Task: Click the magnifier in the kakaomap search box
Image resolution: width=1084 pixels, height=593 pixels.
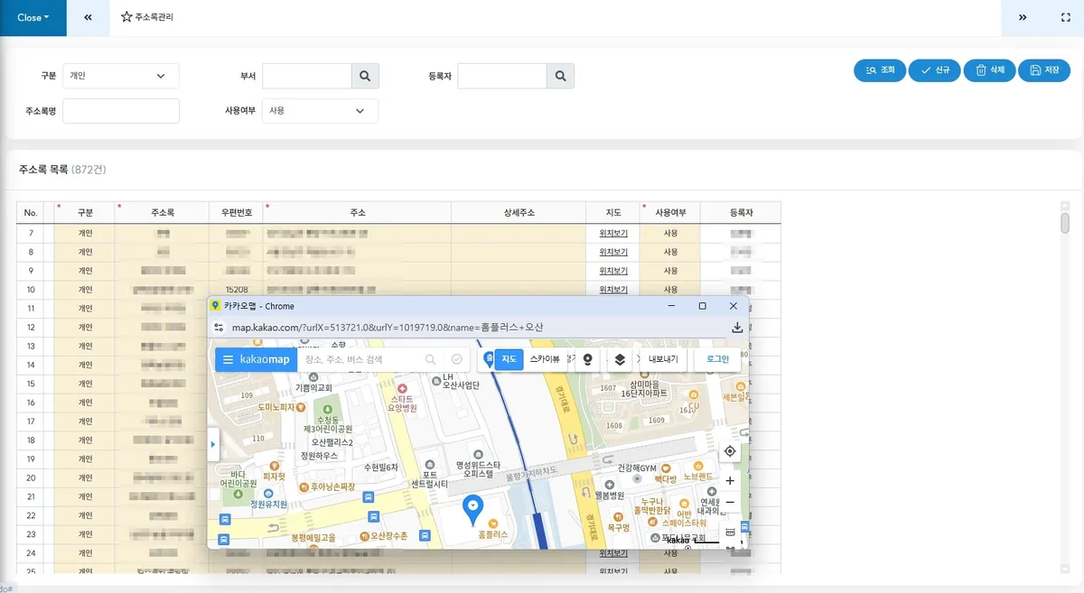Action: [x=431, y=359]
